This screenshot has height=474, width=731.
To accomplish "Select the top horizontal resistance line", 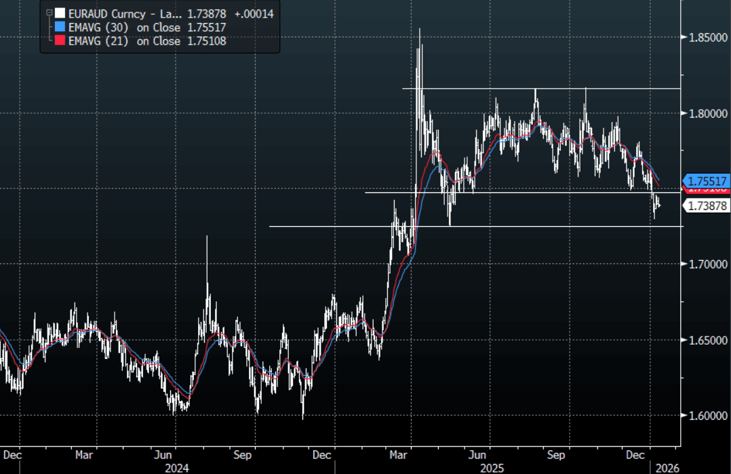I will tap(542, 88).
